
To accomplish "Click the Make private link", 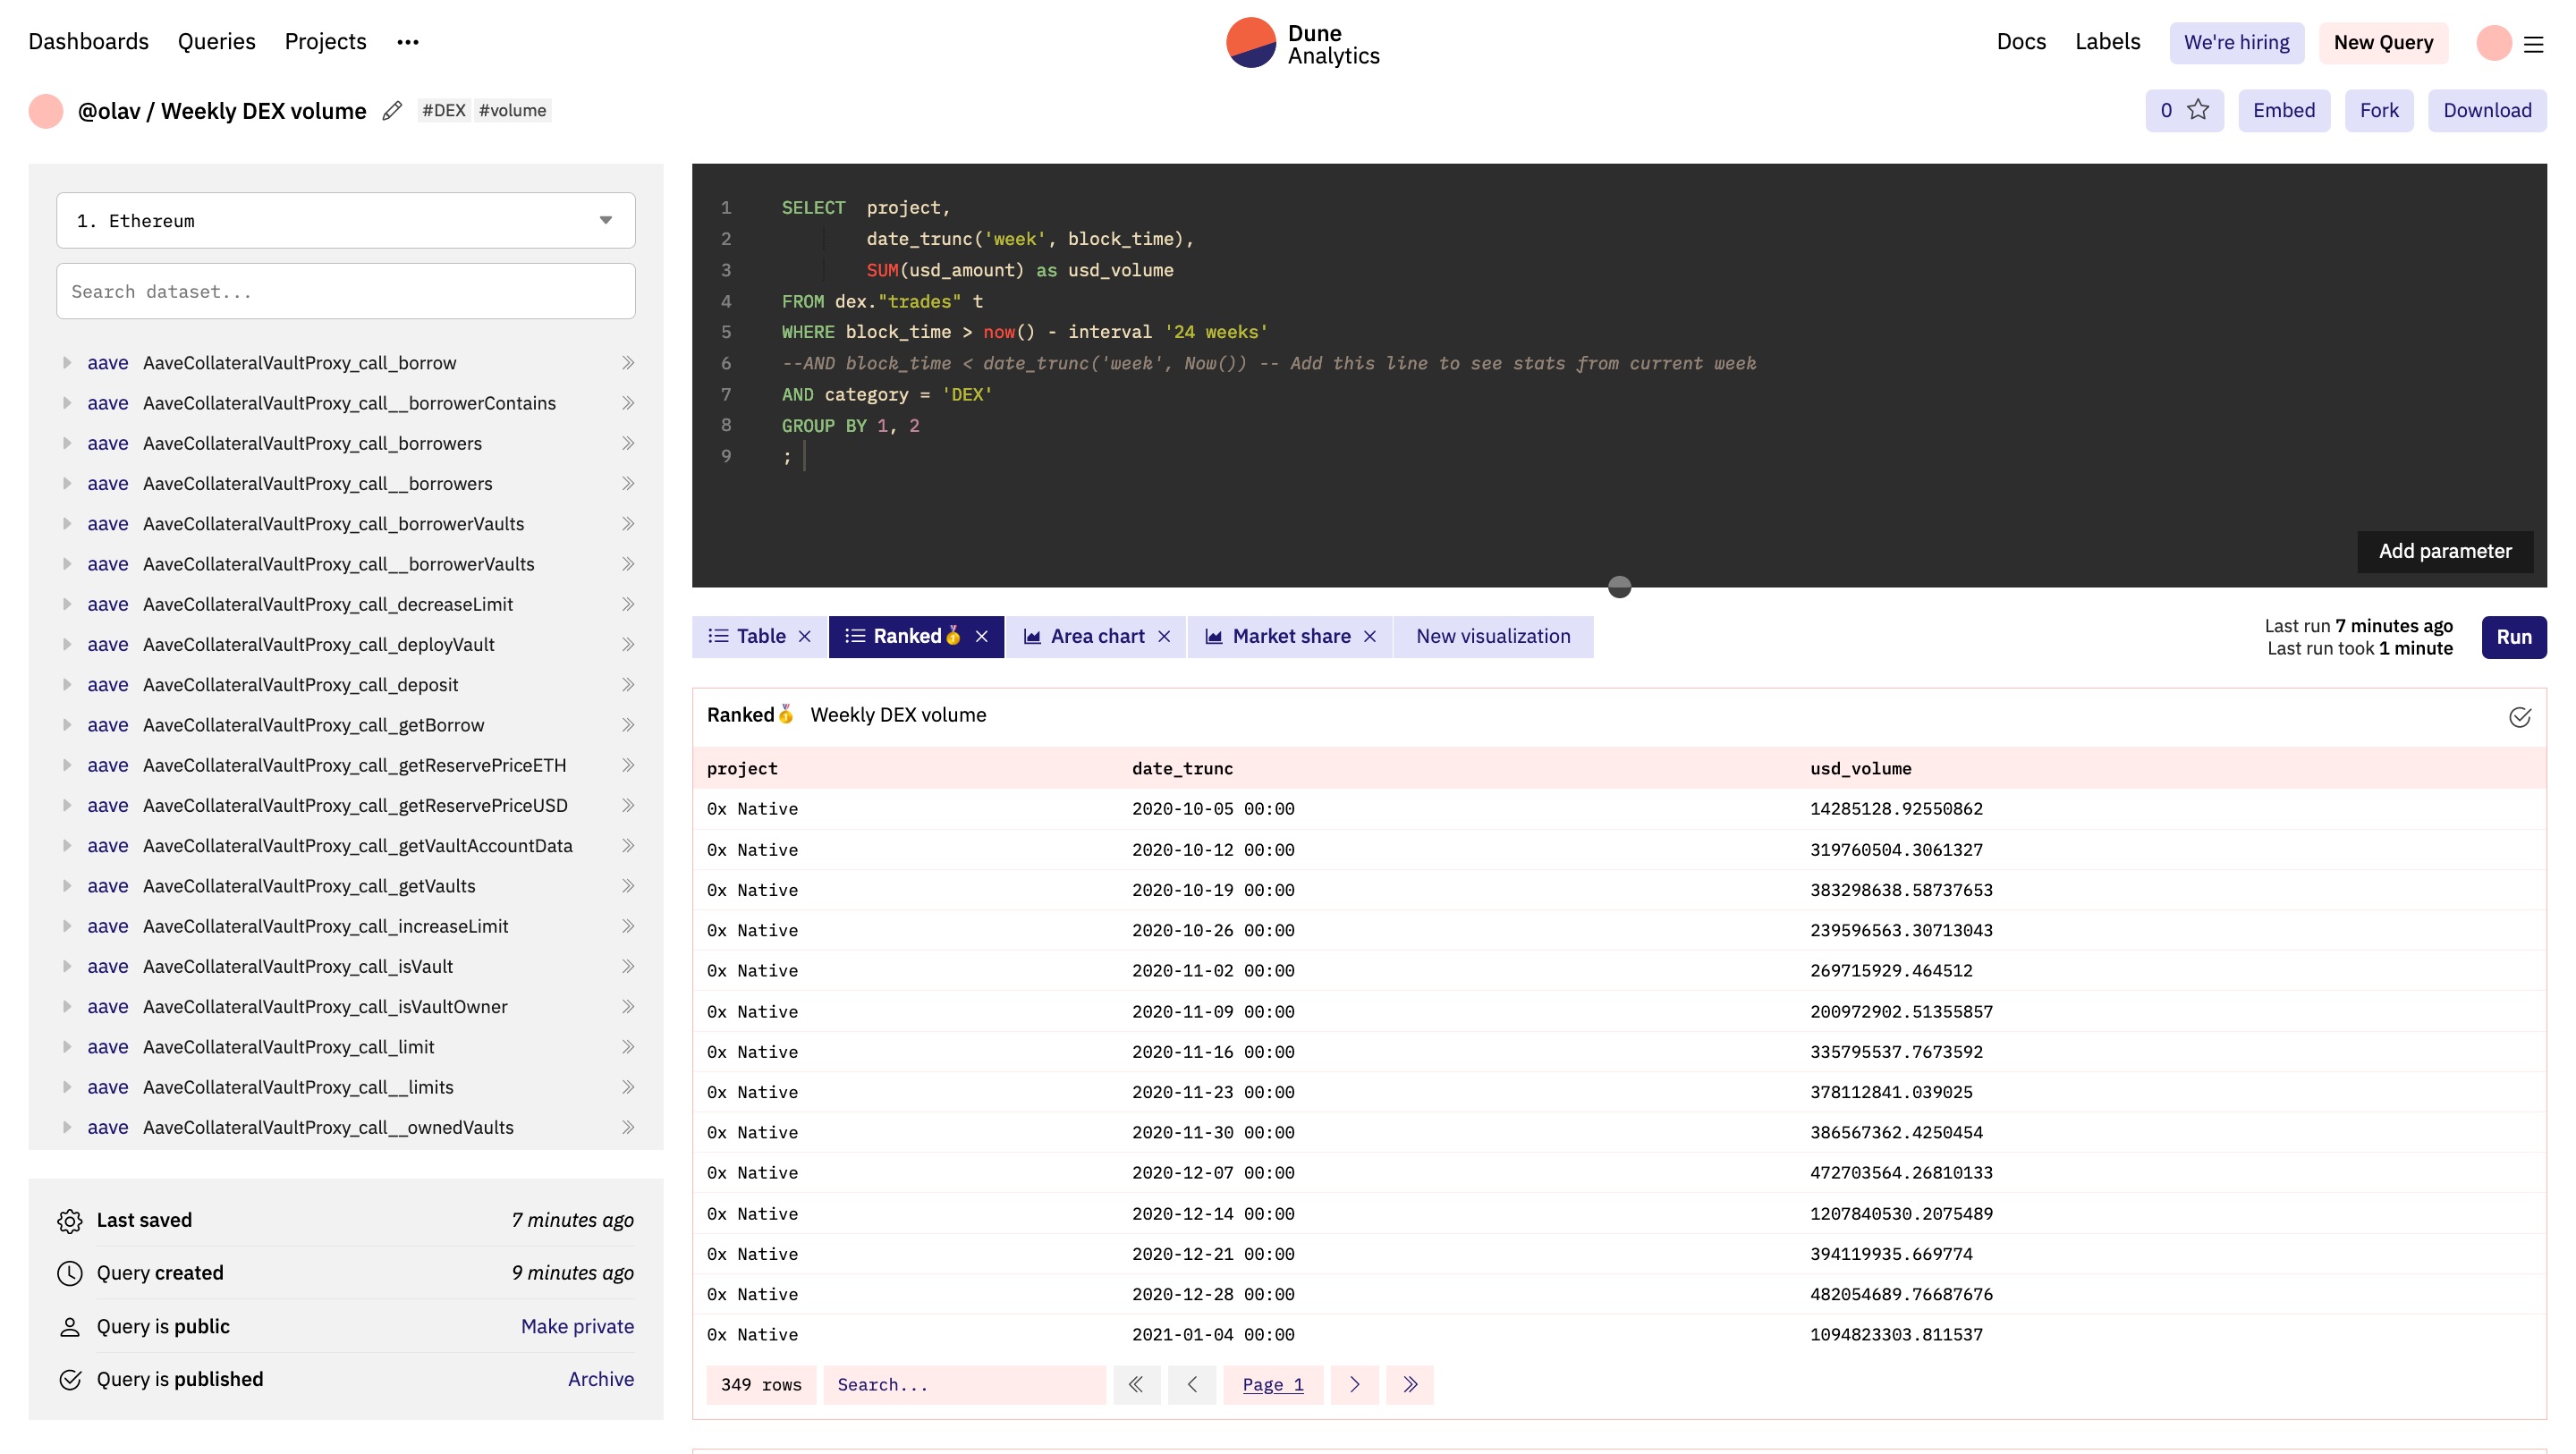I will [577, 1327].
